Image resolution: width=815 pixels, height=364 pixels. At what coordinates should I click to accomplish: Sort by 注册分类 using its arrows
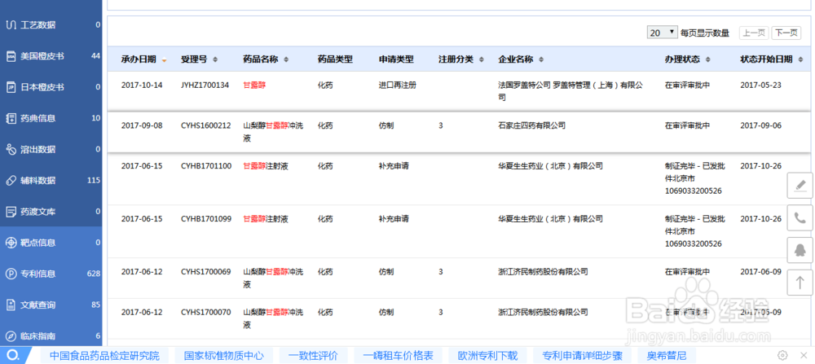point(482,59)
